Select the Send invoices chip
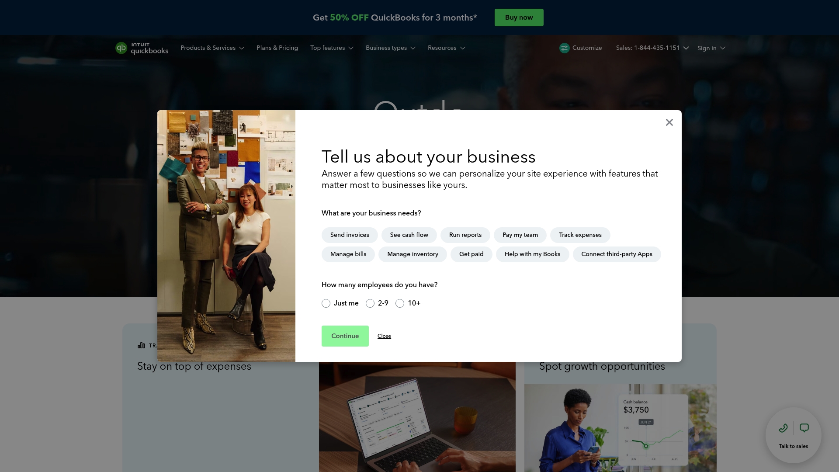Image resolution: width=839 pixels, height=472 pixels. [x=350, y=235]
